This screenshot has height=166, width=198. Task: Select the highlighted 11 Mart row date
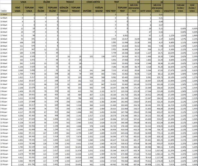[x=6, y=14]
